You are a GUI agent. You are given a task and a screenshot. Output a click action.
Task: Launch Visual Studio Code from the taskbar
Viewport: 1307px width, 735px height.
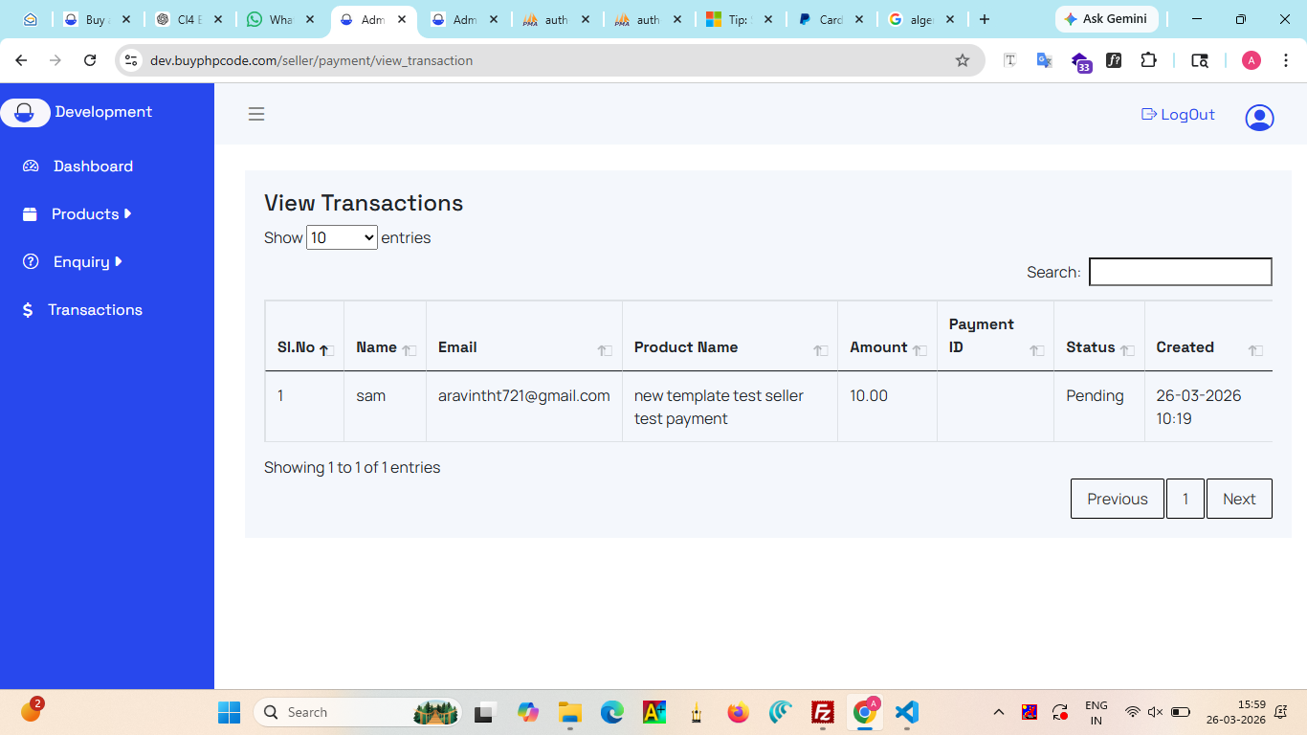(906, 712)
